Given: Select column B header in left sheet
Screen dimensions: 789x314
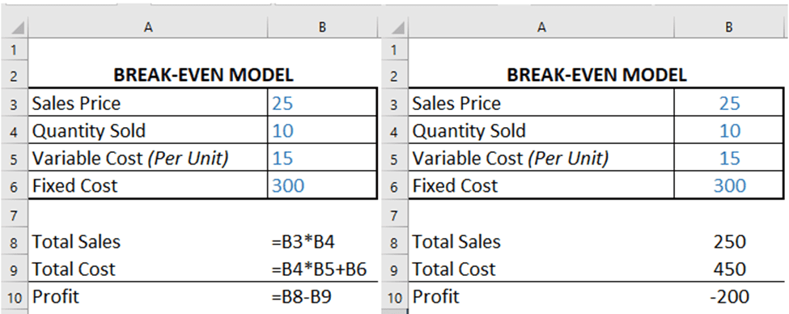Looking at the screenshot, I should click(x=322, y=28).
